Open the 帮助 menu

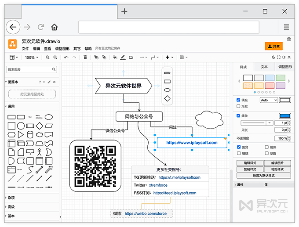tap(88, 49)
